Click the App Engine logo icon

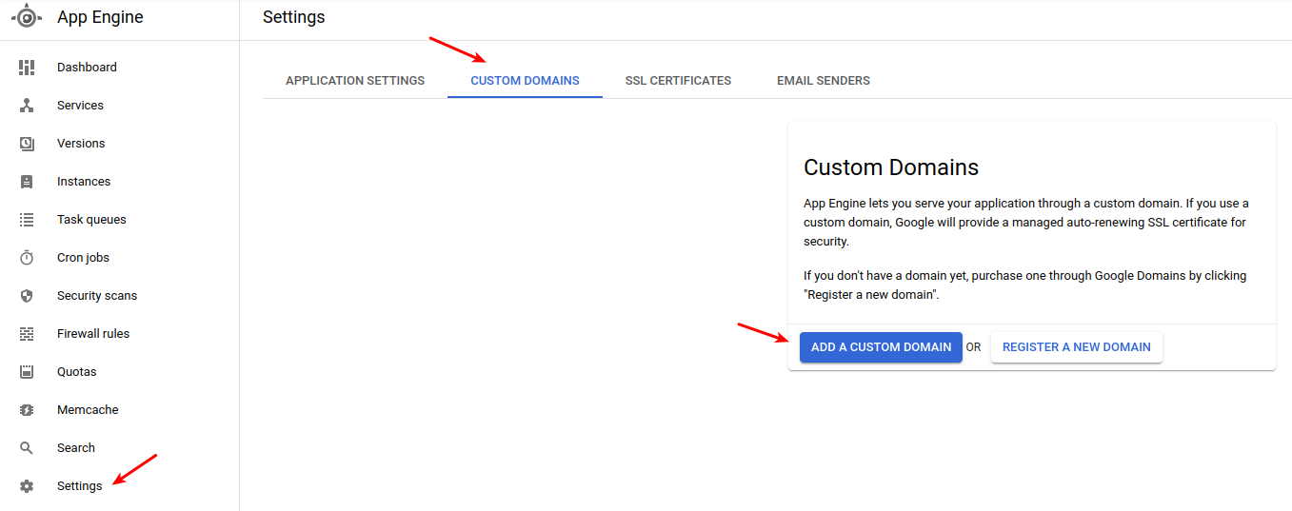tap(27, 17)
